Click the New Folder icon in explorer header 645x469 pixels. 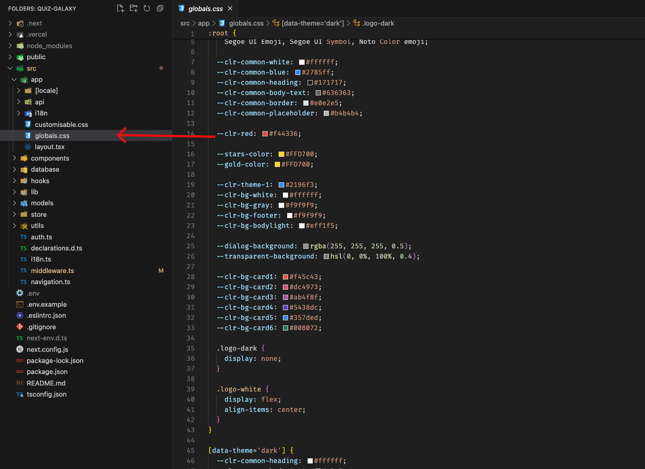134,9
